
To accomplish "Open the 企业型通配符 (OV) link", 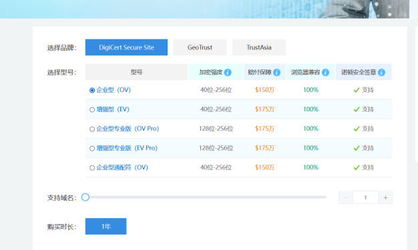I will (x=122, y=167).
